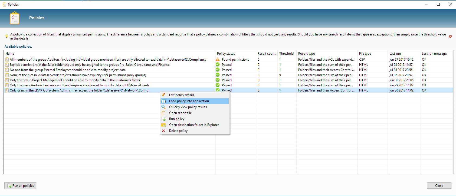Click the folder icon for Open destination folder

click(163, 125)
